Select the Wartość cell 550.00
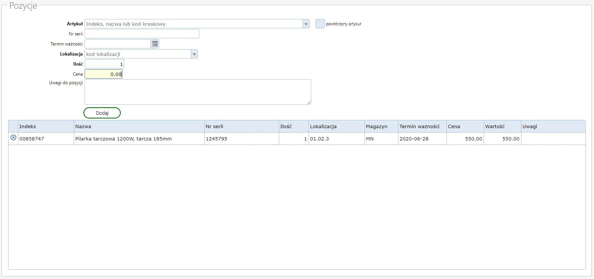594x279 pixels. (x=502, y=139)
